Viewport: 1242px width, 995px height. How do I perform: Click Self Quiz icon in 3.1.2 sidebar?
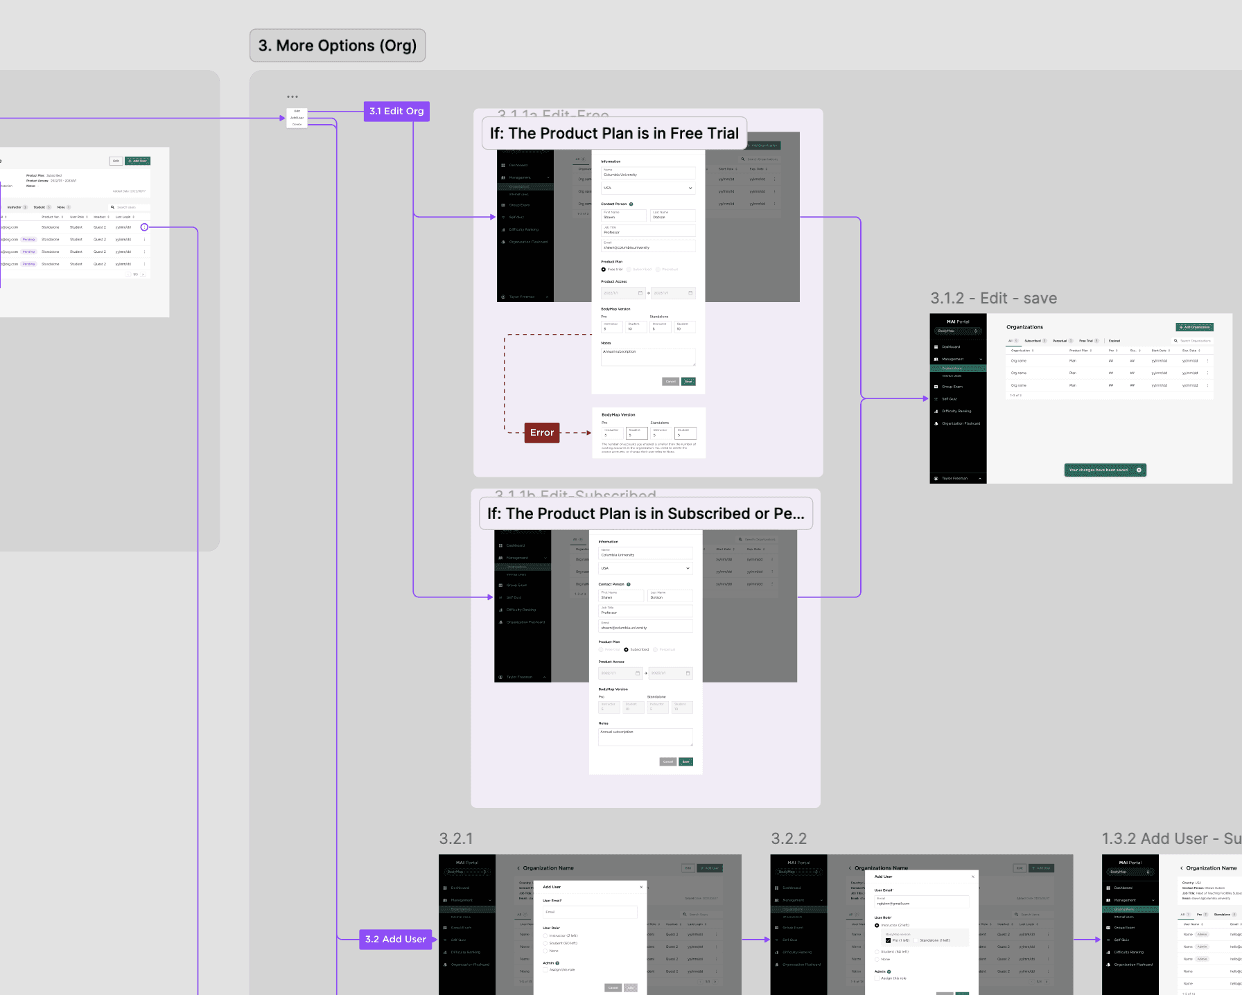936,399
